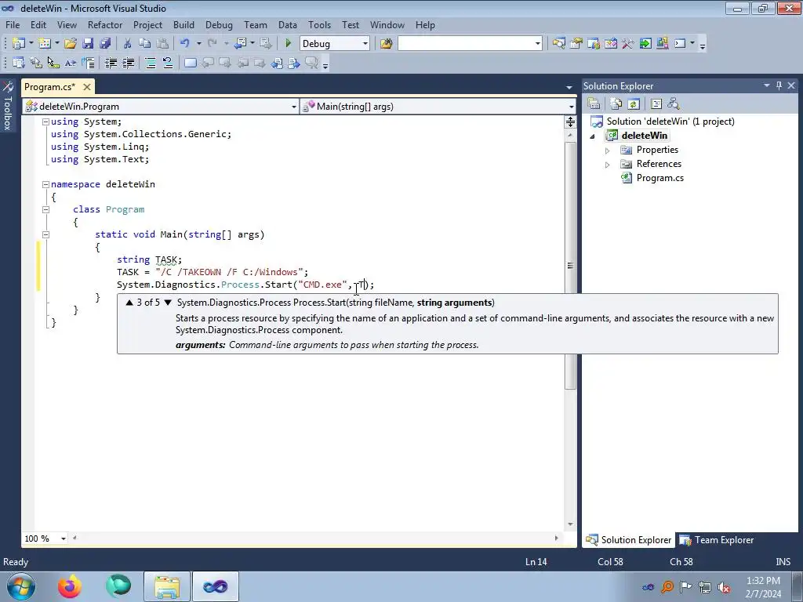Collapse the namespace deleteWin code block

pos(45,184)
